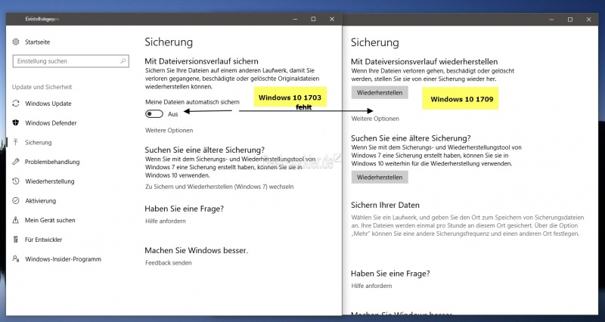The width and height of the screenshot is (605, 322).
Task: Click the Einstellung suchen search field
Action: (x=71, y=61)
